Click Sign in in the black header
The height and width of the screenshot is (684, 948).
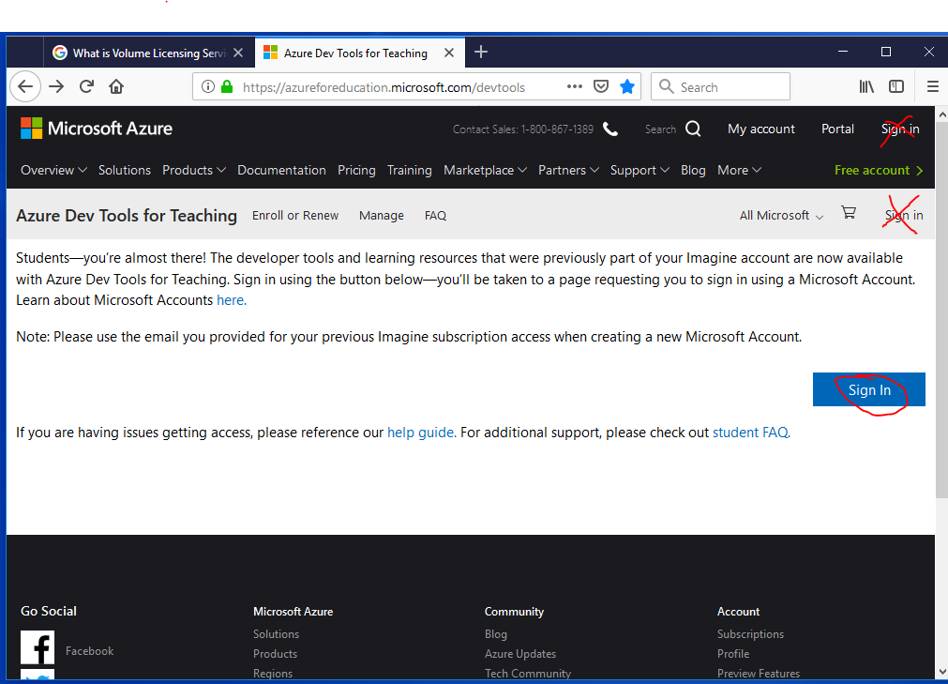tap(900, 129)
